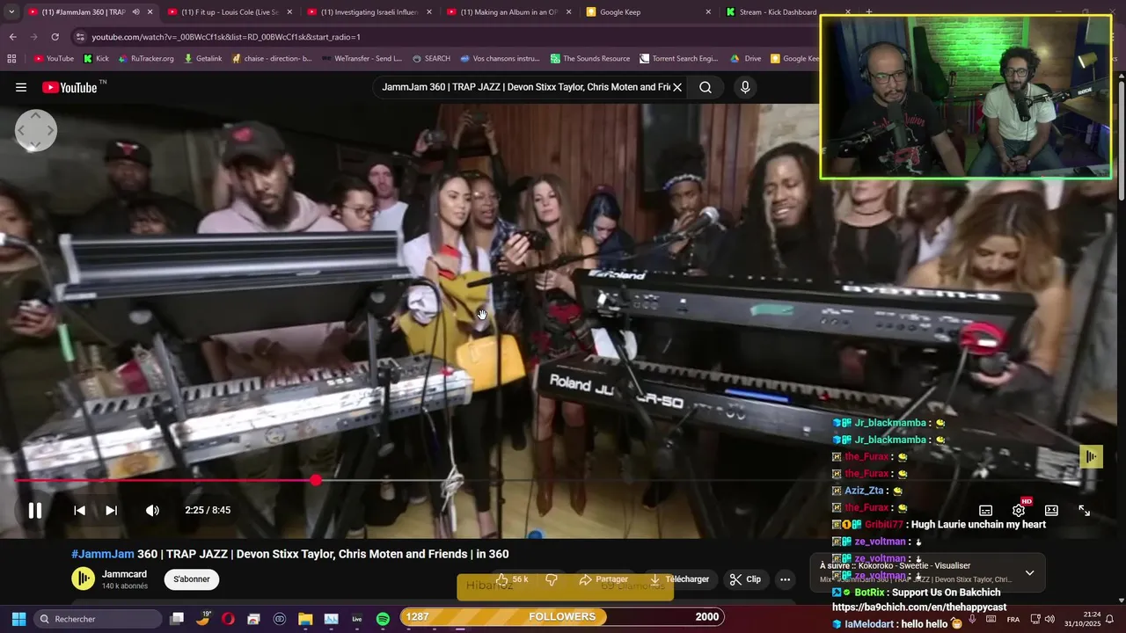Mute the YouTube player volume

(152, 510)
